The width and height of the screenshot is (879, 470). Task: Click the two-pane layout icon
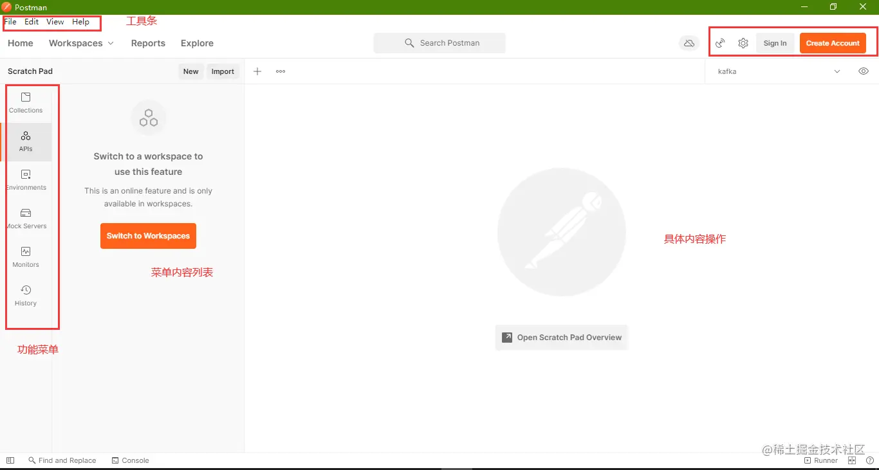pyautogui.click(x=852, y=460)
